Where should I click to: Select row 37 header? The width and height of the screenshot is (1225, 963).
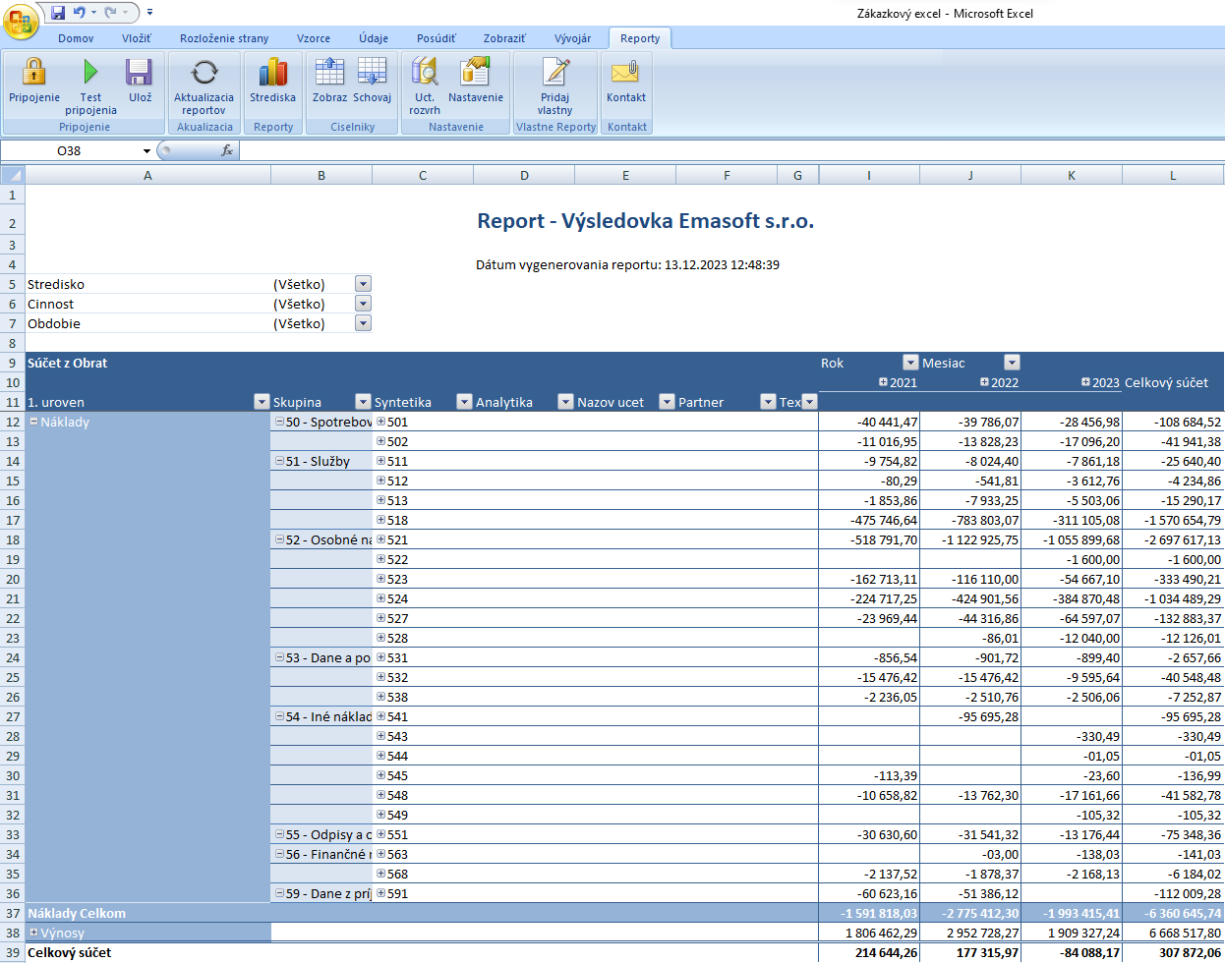pos(13,913)
